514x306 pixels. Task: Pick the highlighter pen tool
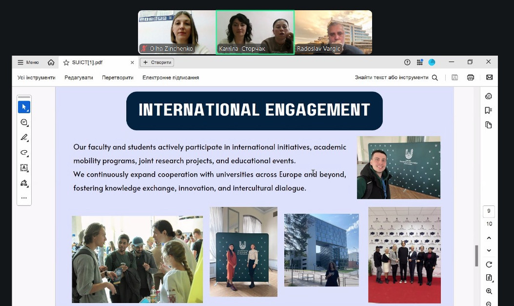[24, 138]
